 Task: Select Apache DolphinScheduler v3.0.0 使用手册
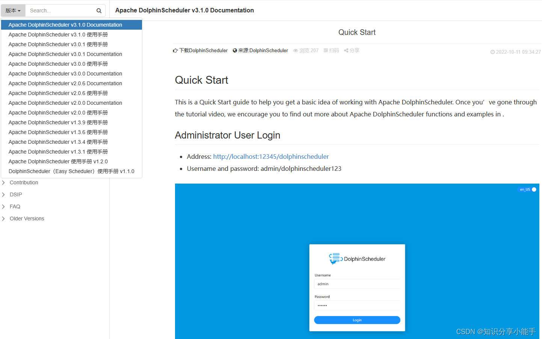71,64
